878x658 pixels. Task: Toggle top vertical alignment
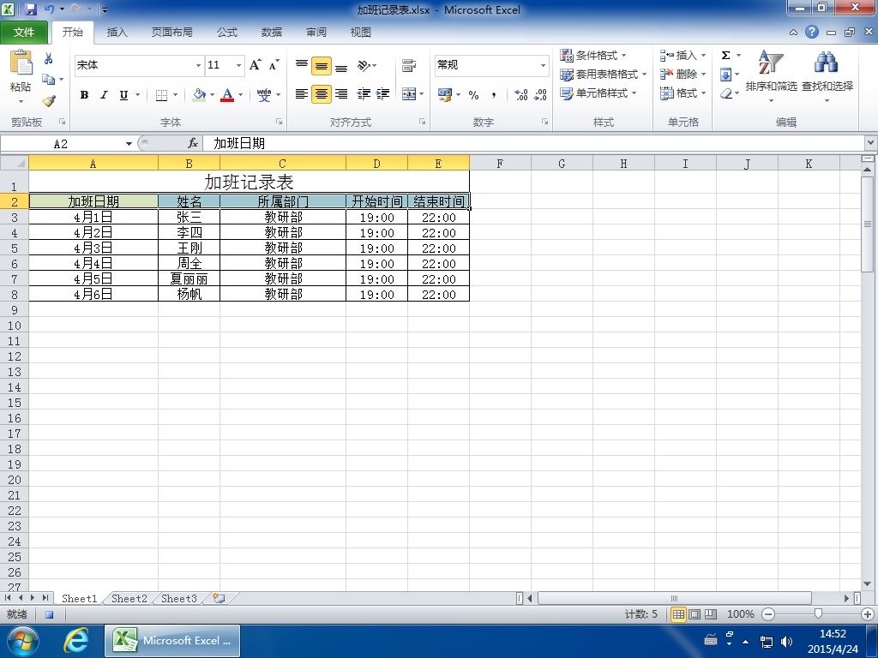coord(302,66)
